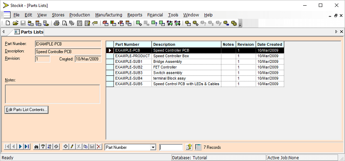This screenshot has width=345, height=161.
Task: Click the yellow question mark help icon
Action: tap(189, 147)
